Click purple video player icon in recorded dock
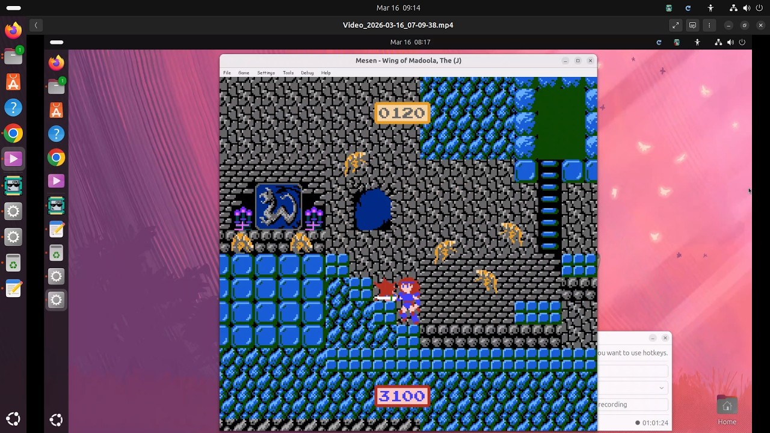Image resolution: width=770 pixels, height=433 pixels. coord(56,181)
